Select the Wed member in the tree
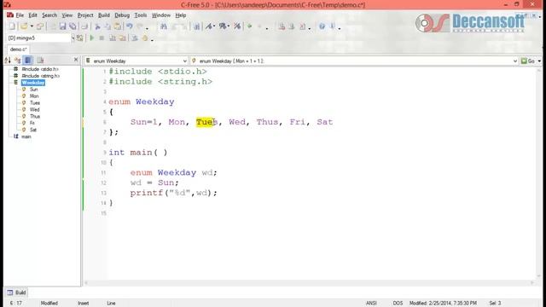 [x=34, y=110]
